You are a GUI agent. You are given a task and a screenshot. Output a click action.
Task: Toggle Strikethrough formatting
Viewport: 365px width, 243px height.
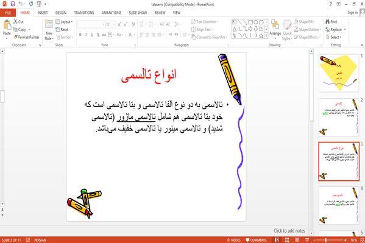(x=104, y=35)
